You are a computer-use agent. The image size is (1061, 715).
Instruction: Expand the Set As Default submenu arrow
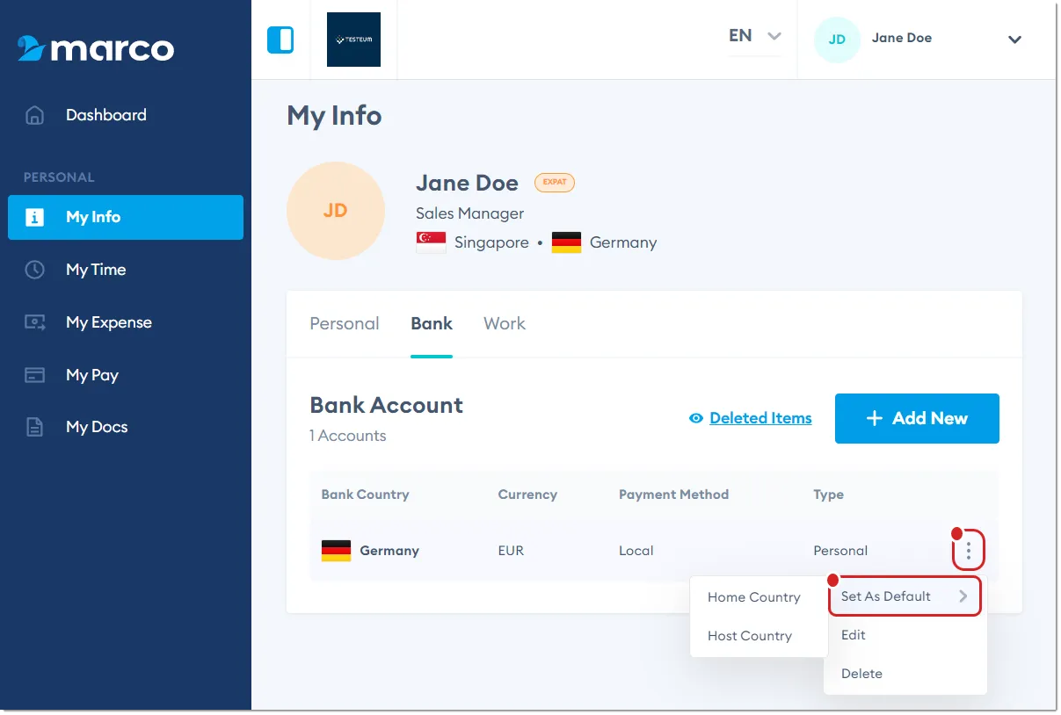coord(963,596)
